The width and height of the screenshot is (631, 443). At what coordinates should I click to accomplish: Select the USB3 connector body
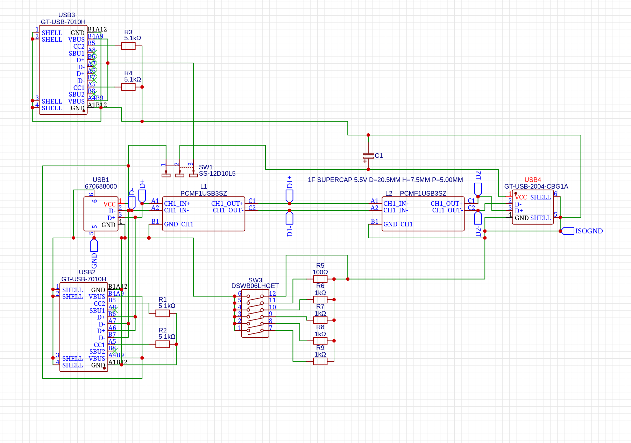pos(63,70)
